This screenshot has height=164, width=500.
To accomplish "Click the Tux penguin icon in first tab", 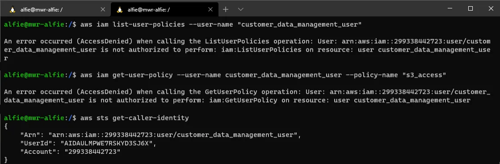I will coord(13,9).
